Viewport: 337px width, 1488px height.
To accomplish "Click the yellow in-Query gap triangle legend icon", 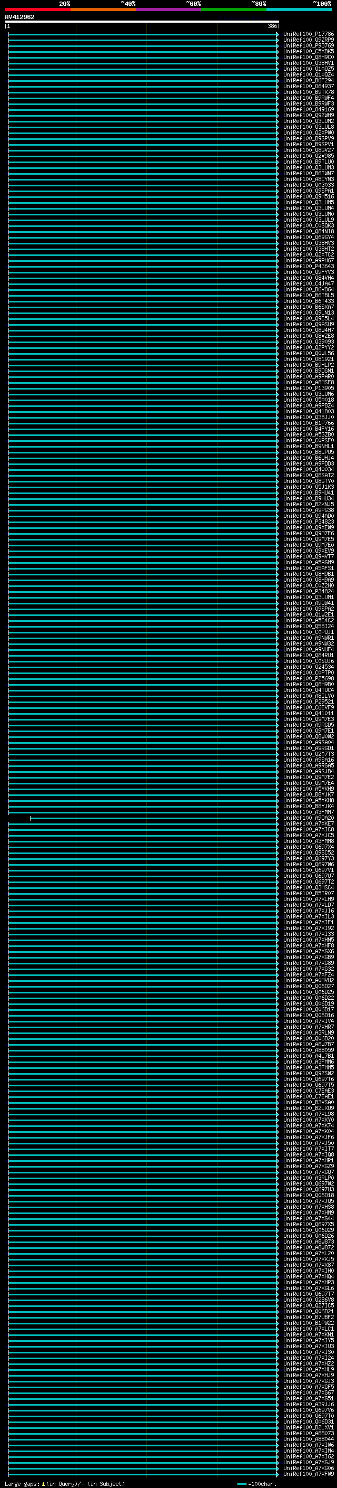I will 43,1483.
